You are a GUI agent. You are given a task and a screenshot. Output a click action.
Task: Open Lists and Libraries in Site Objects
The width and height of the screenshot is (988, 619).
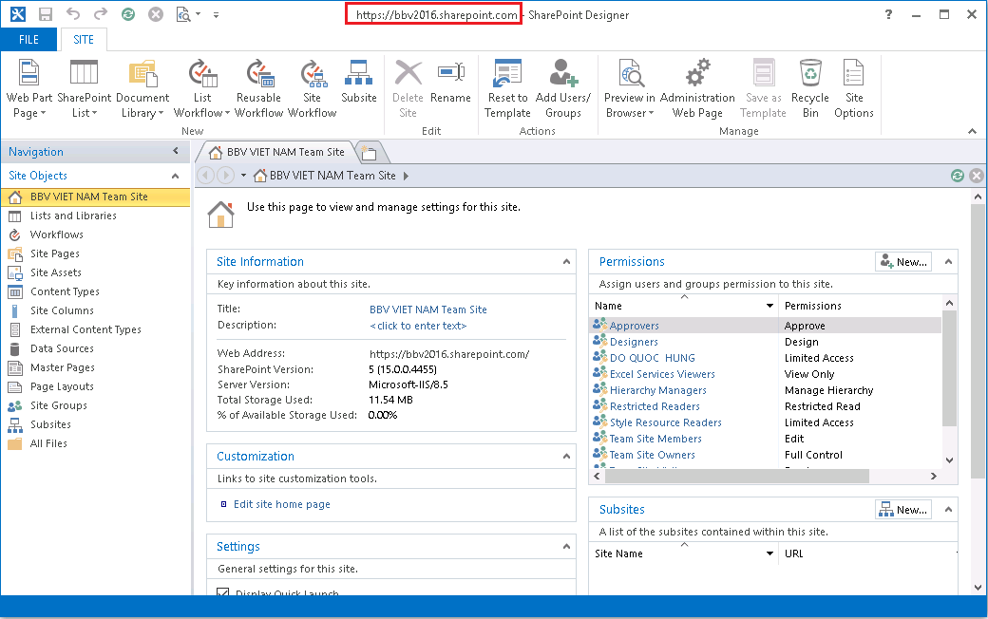(73, 216)
